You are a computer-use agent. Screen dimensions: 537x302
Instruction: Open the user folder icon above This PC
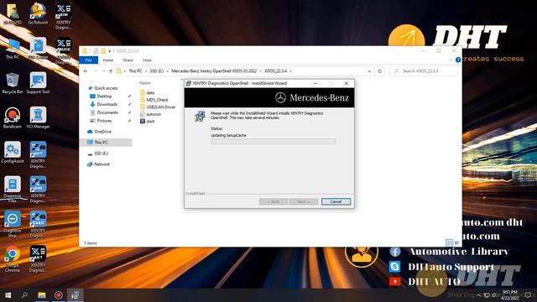(x=13, y=13)
